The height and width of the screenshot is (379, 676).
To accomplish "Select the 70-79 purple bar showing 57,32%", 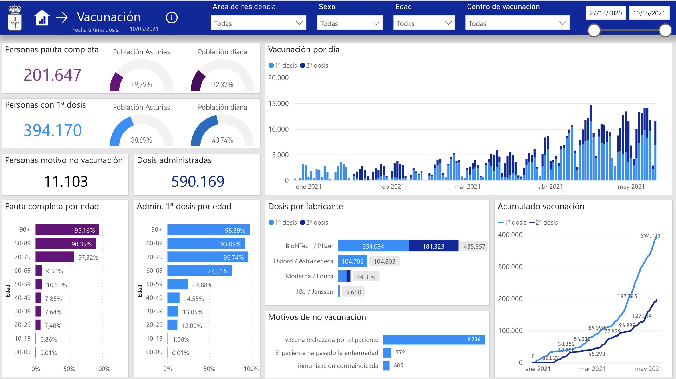I will [55, 257].
